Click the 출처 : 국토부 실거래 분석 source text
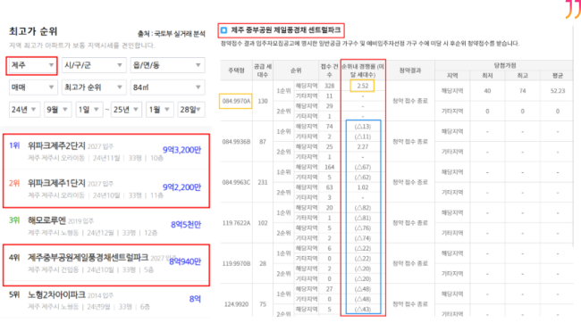This screenshot has height=323, width=581. pos(172,34)
